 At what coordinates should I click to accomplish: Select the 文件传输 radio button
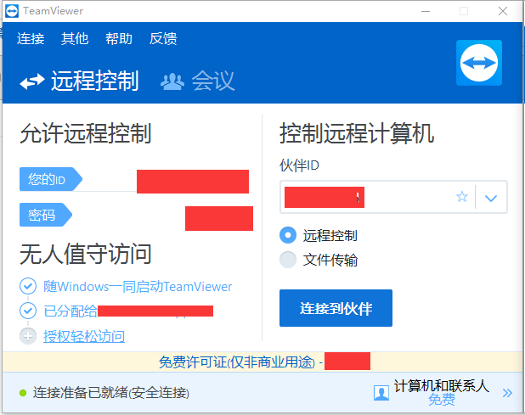[x=288, y=260]
